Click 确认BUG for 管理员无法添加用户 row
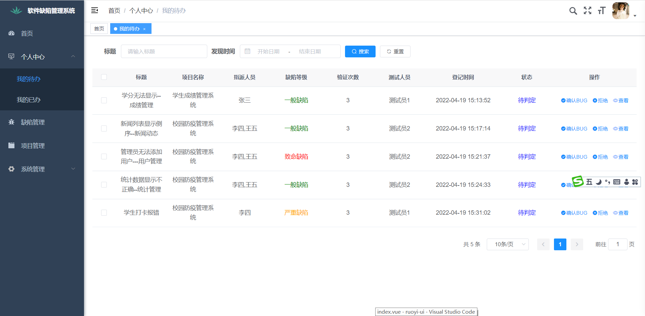This screenshot has height=316, width=645. coord(574,157)
